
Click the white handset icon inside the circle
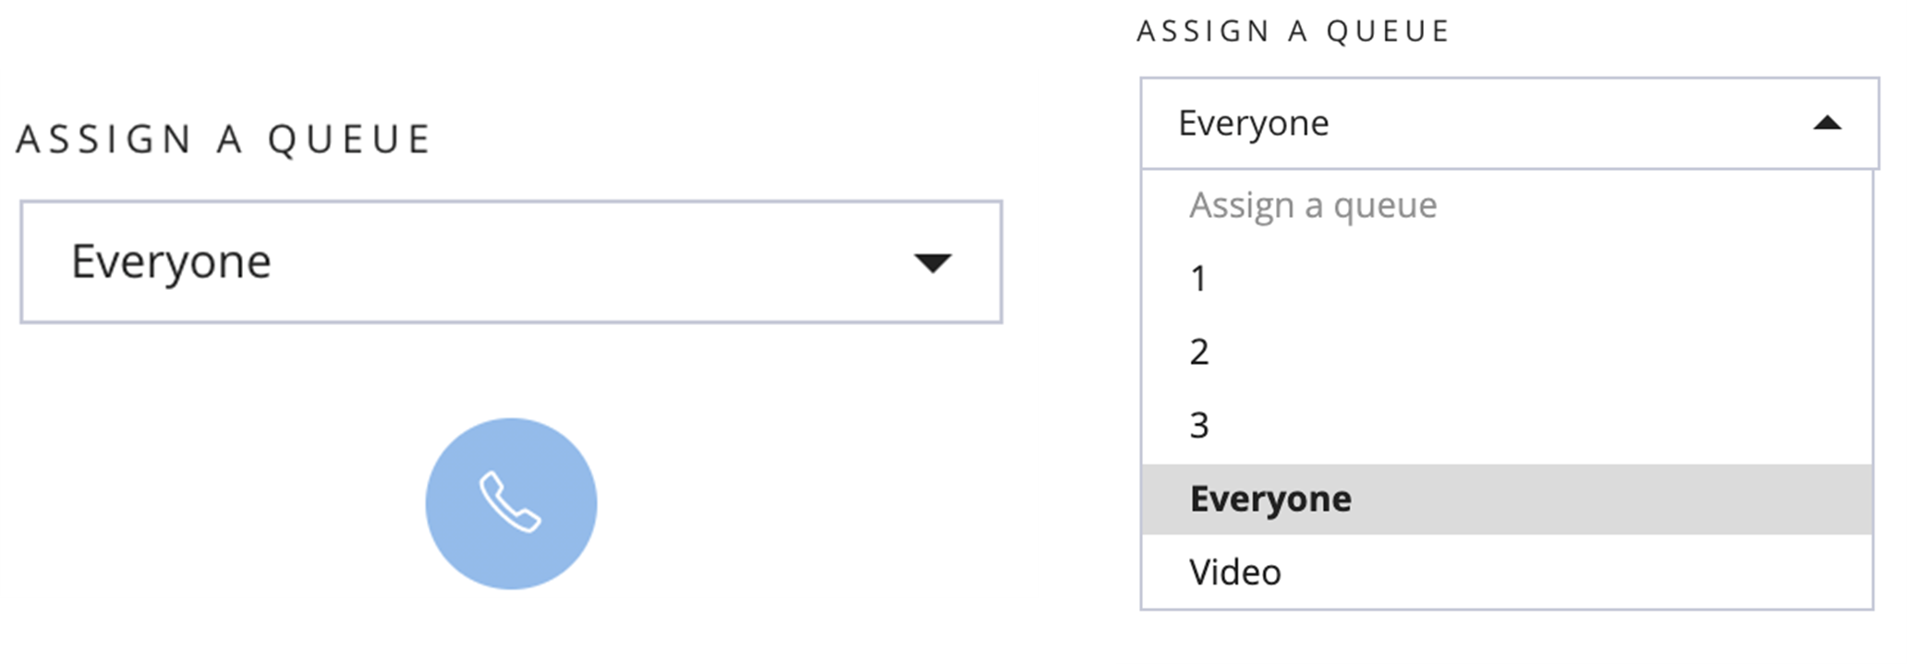(510, 502)
